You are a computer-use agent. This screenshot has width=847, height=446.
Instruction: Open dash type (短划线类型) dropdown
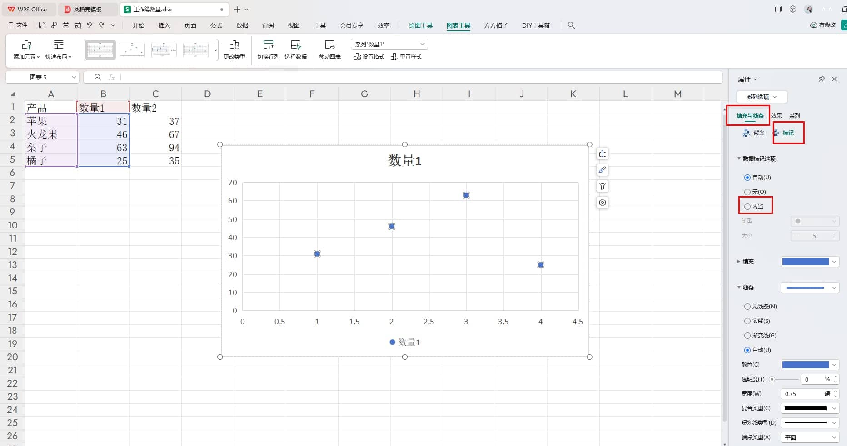(810, 423)
